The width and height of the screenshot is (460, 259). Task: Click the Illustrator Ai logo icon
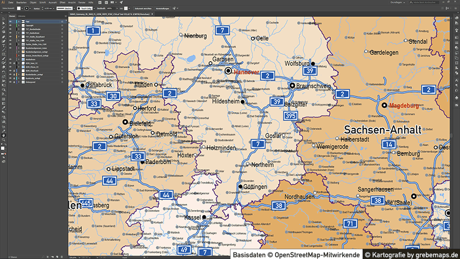point(3,3)
